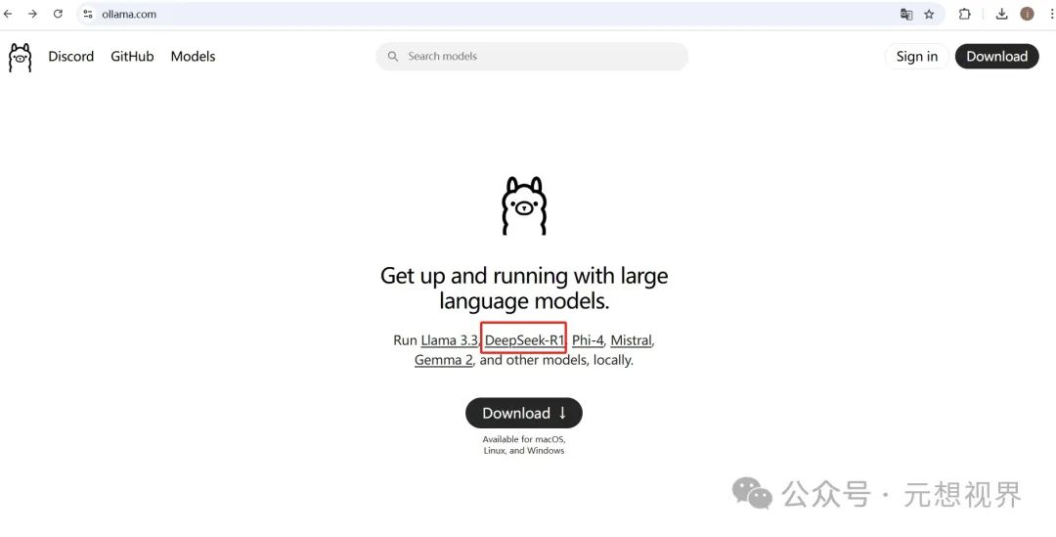The width and height of the screenshot is (1056, 537).
Task: Click the Ollama llama logo in header
Action: [x=21, y=57]
